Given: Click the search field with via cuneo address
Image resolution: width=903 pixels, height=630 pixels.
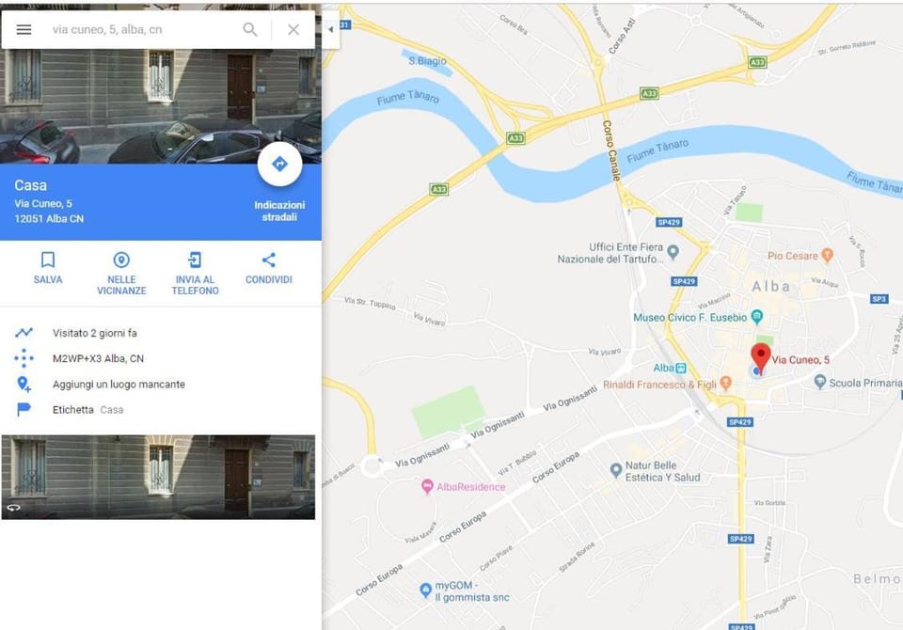Looking at the screenshot, I should tap(141, 29).
